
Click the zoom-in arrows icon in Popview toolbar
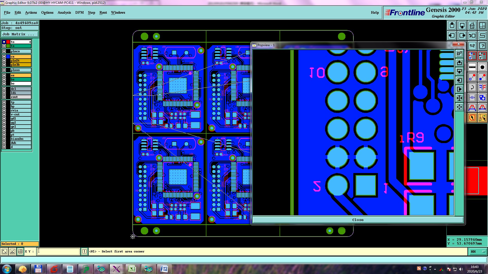[459, 98]
